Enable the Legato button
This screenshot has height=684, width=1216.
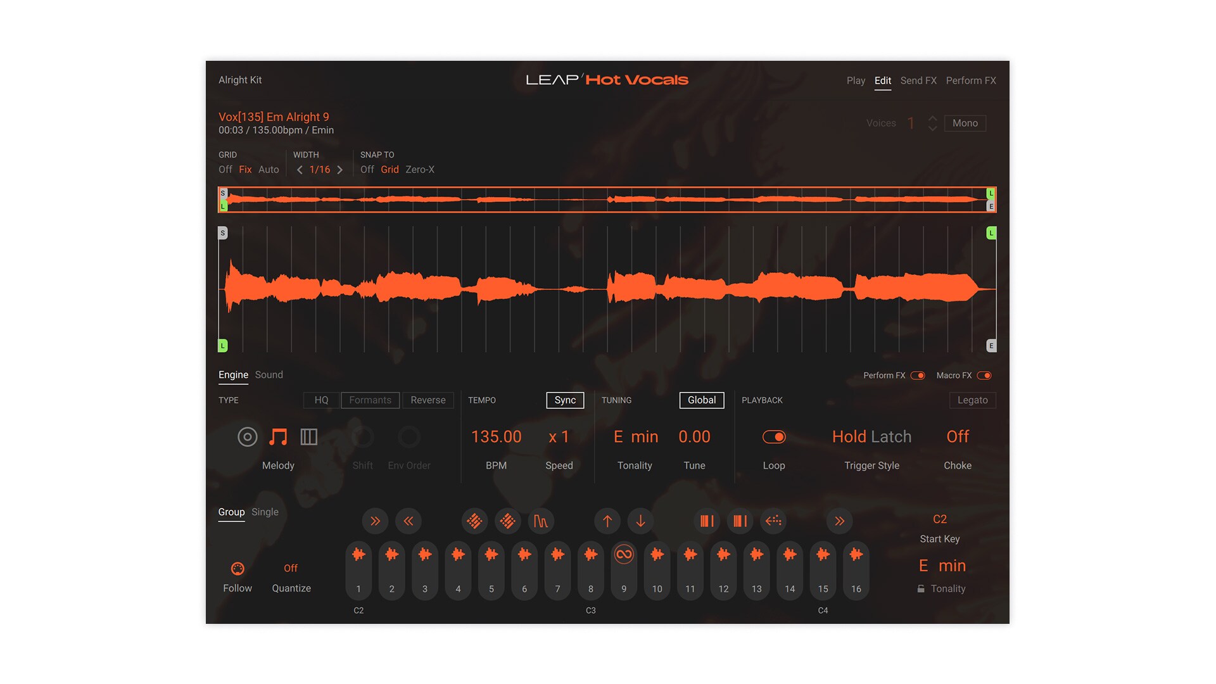tap(972, 400)
